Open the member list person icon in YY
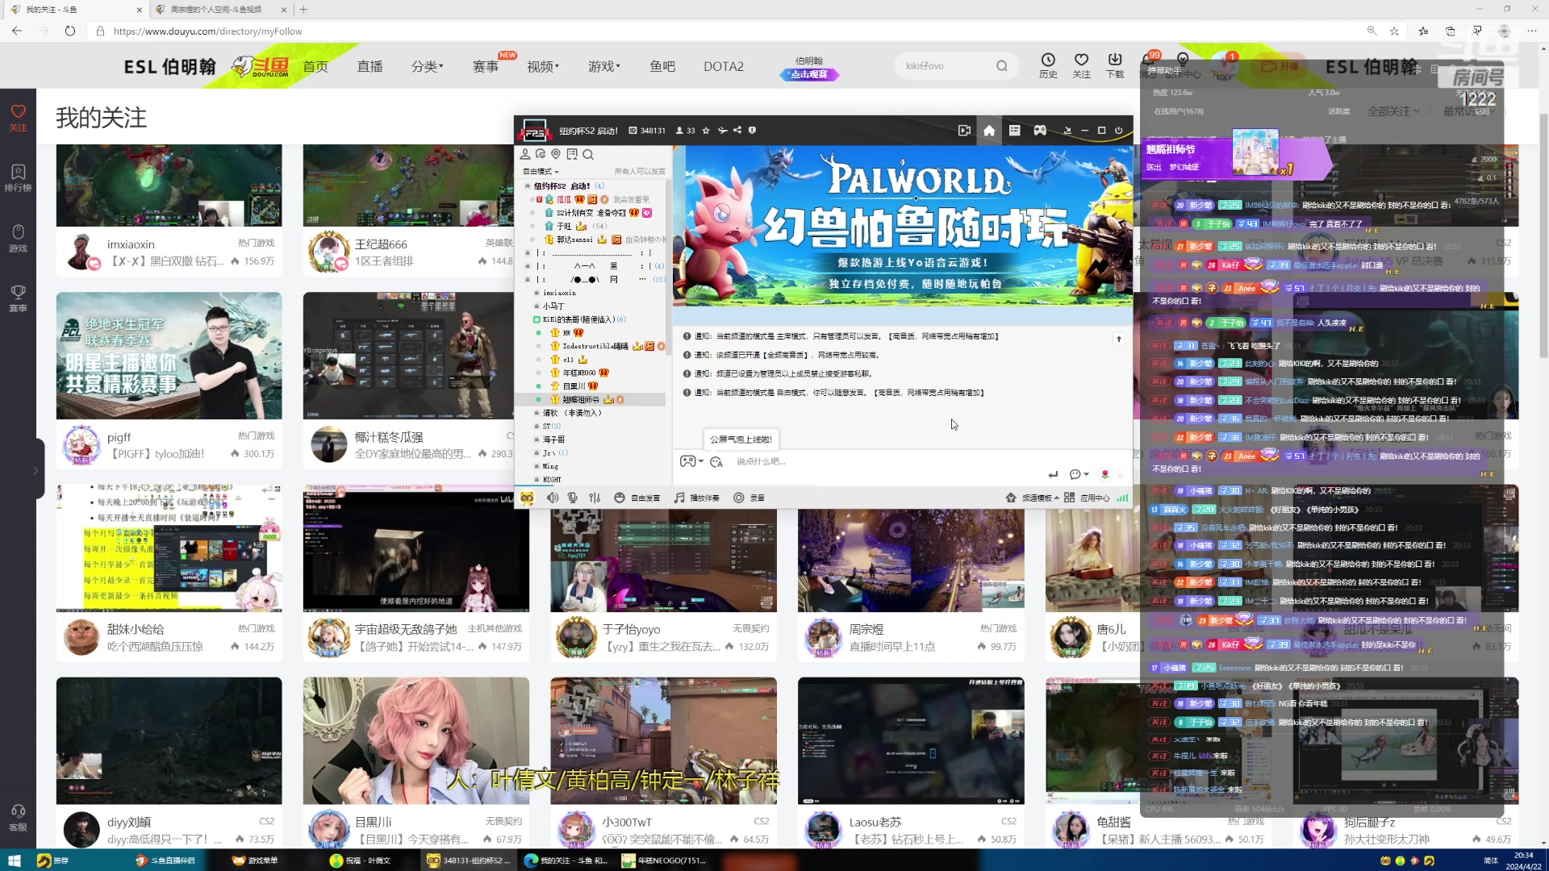The height and width of the screenshot is (871, 1549). 525,154
